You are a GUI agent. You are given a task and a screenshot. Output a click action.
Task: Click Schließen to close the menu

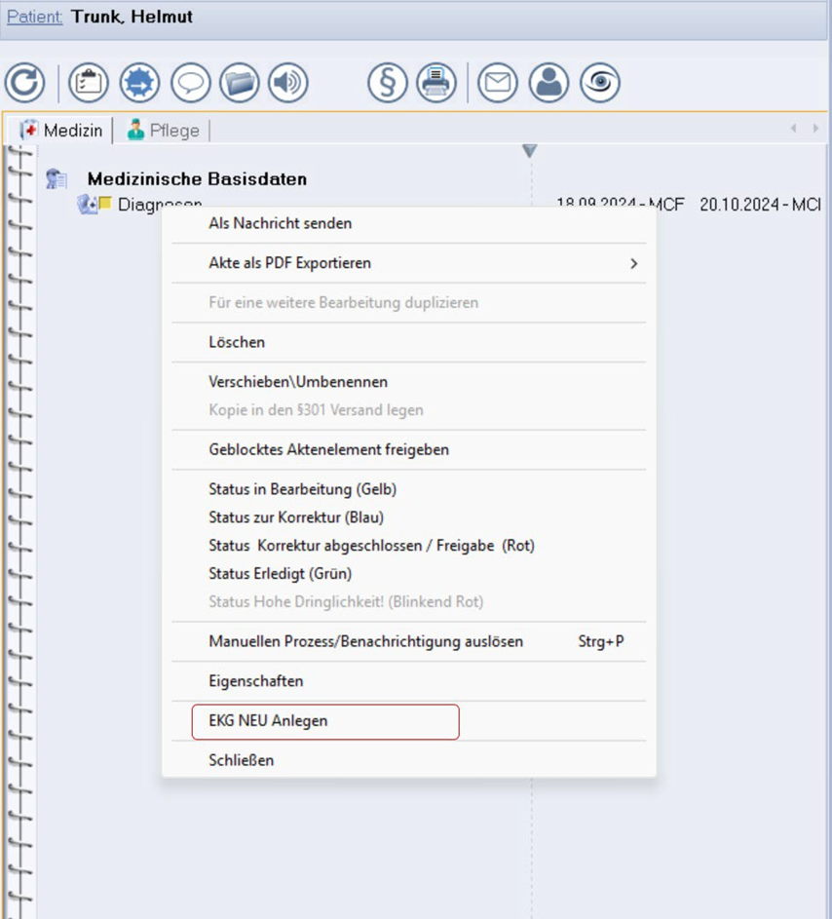[x=242, y=760]
